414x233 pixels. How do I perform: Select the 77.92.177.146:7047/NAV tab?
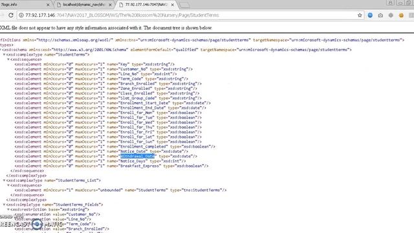147,5
